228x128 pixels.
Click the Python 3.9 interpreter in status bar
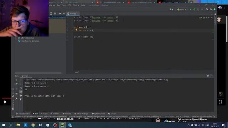(x=201, y=117)
